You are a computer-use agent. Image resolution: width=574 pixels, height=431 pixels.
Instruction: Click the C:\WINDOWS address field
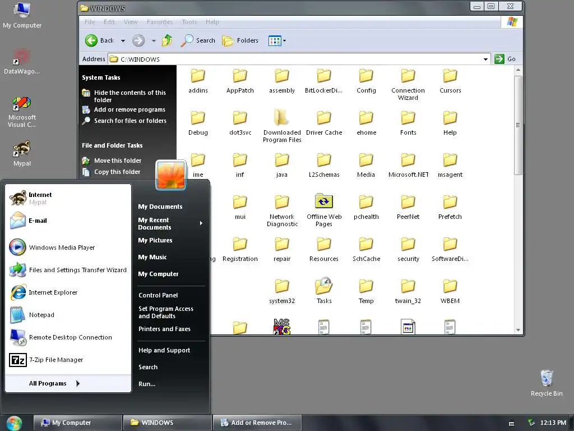(299, 59)
